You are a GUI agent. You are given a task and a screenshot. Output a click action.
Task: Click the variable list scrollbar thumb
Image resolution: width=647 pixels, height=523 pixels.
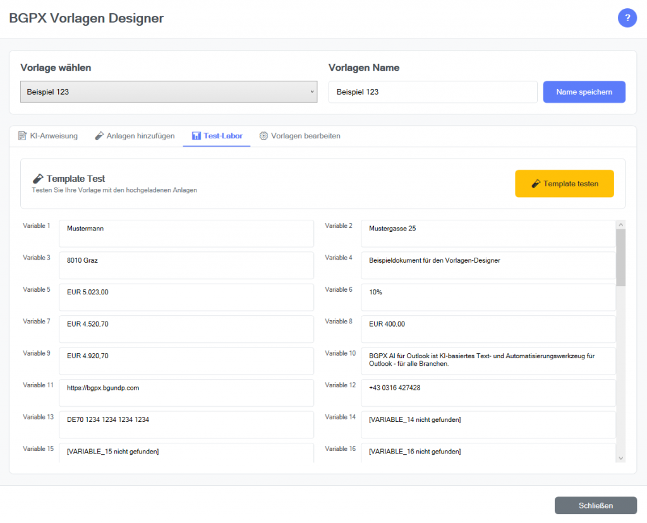point(620,257)
